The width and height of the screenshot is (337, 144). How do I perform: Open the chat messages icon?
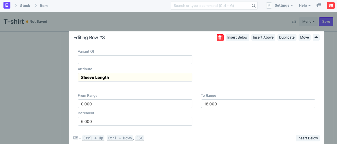[x=319, y=5]
